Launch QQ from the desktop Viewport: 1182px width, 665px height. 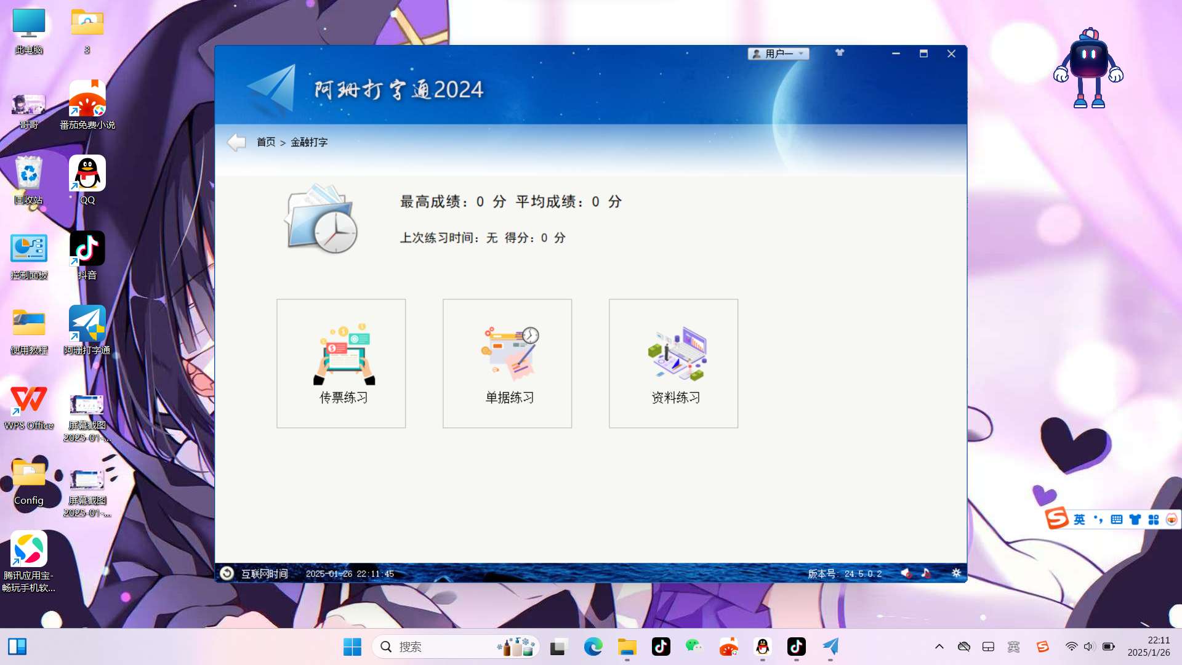click(87, 180)
